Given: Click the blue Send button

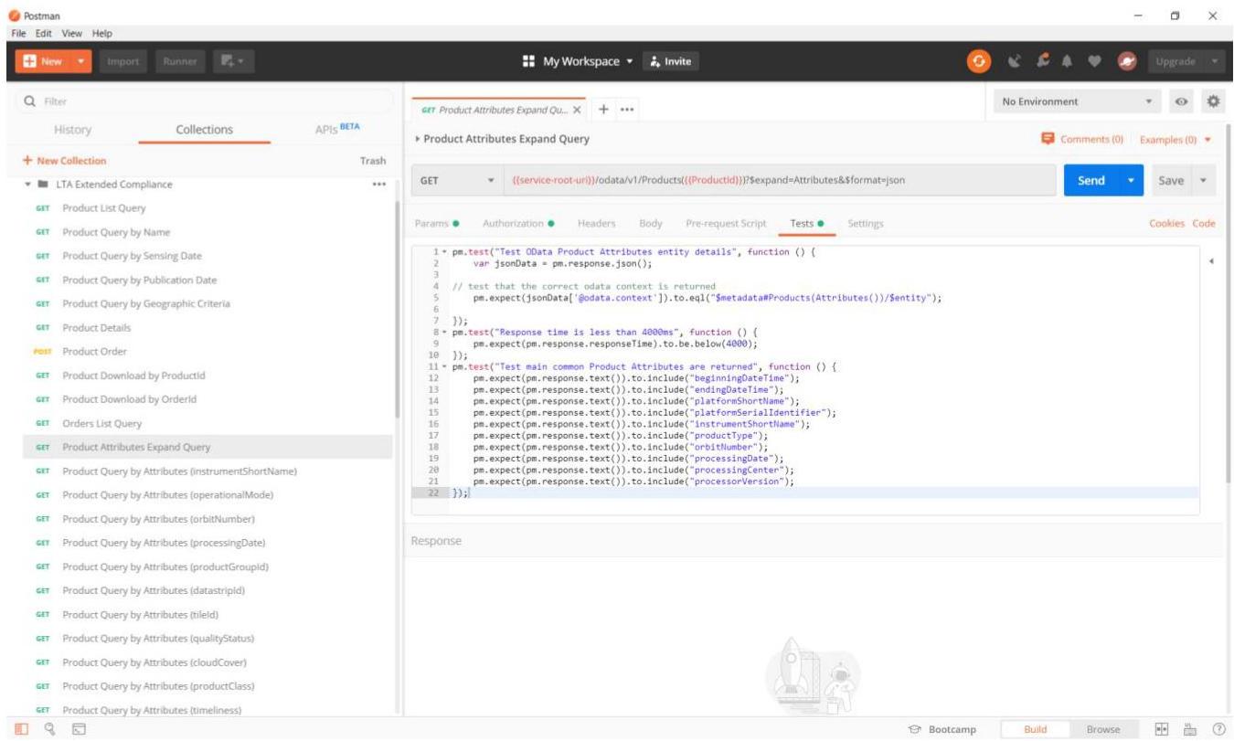Looking at the screenshot, I should (x=1092, y=180).
